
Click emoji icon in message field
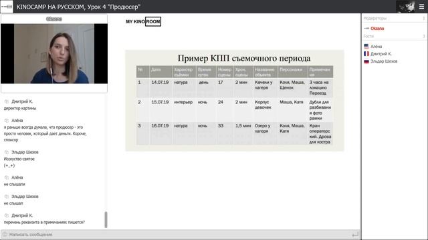(x=5, y=234)
